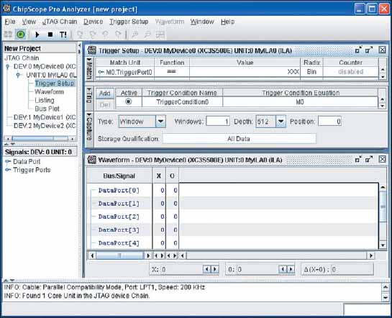Open the File menu
The width and height of the screenshot is (392, 318).
pyautogui.click(x=10, y=22)
